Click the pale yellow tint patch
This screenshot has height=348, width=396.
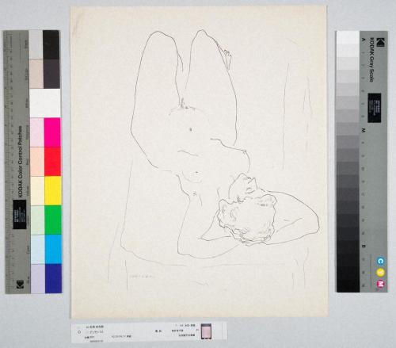37,190
